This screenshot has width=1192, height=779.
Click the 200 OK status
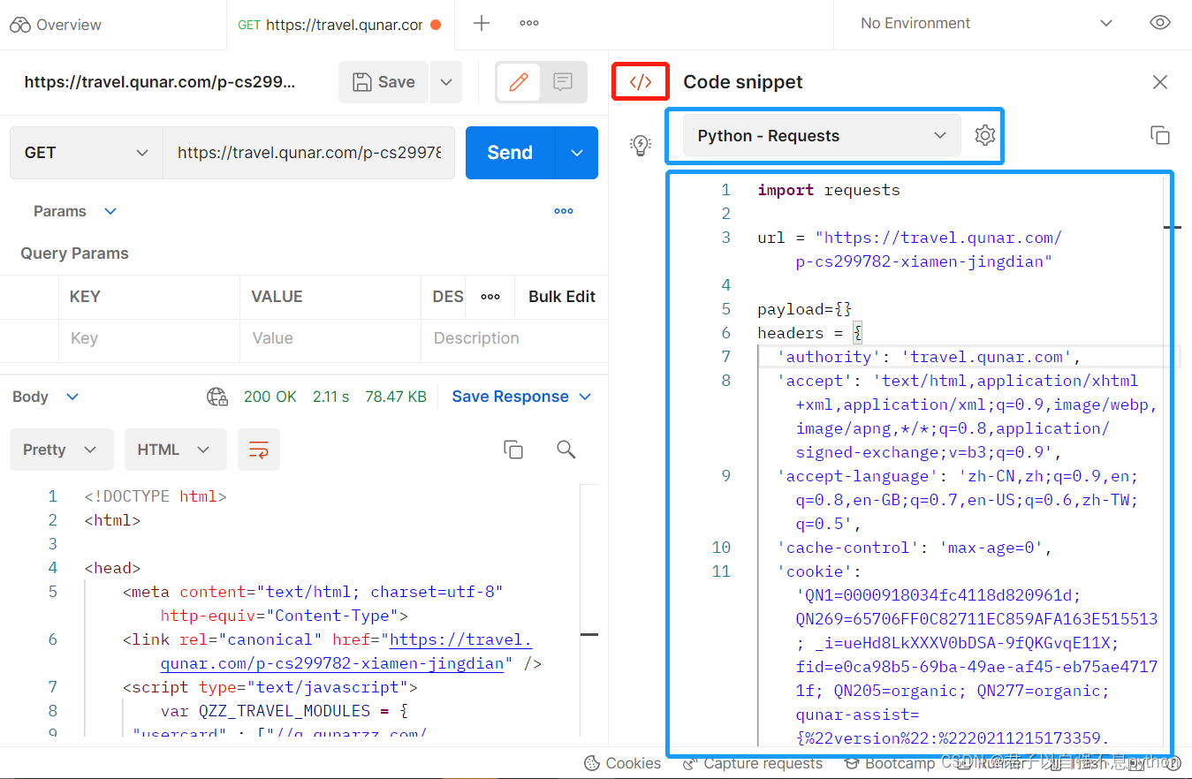[270, 397]
